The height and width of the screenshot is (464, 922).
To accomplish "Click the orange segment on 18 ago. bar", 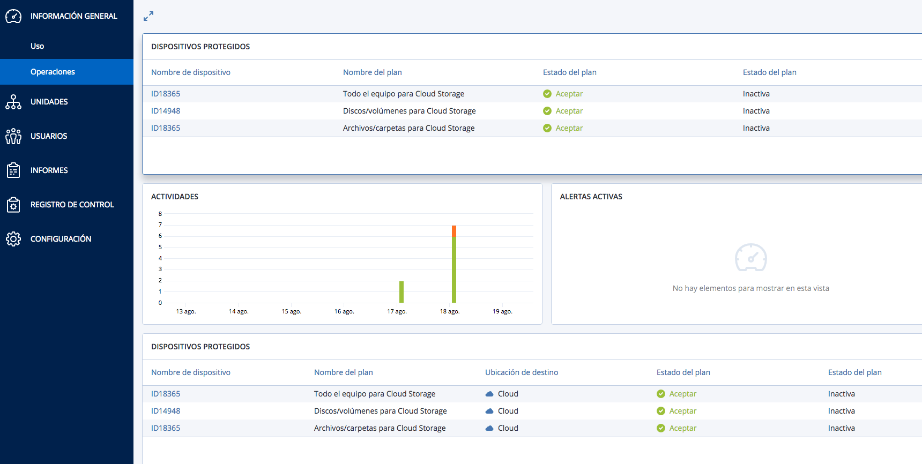I will [x=454, y=231].
